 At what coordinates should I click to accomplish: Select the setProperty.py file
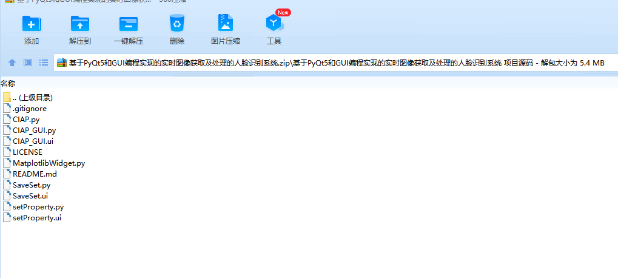click(x=38, y=206)
